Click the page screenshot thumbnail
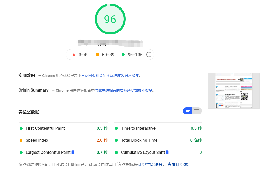This screenshot has height=170, width=265. point(234,91)
